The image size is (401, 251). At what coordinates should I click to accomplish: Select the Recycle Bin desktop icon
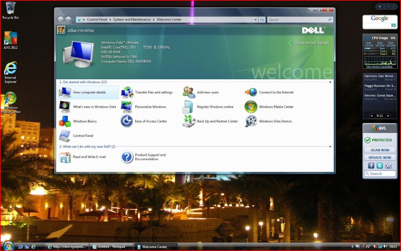tap(11, 11)
